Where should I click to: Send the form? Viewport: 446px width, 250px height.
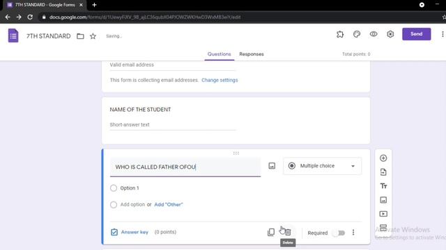[x=417, y=34]
